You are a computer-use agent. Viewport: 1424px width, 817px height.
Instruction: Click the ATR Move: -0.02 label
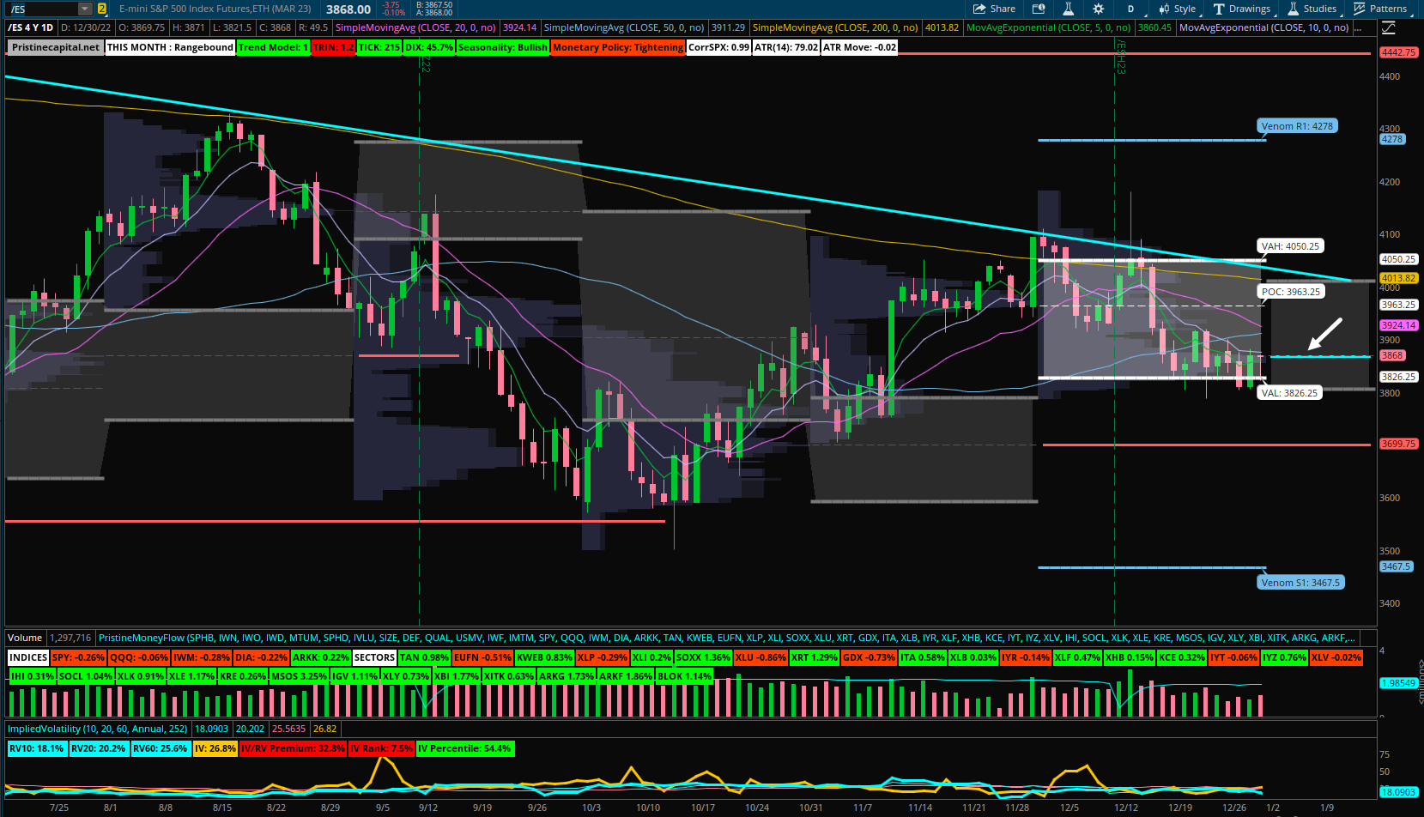tap(859, 47)
